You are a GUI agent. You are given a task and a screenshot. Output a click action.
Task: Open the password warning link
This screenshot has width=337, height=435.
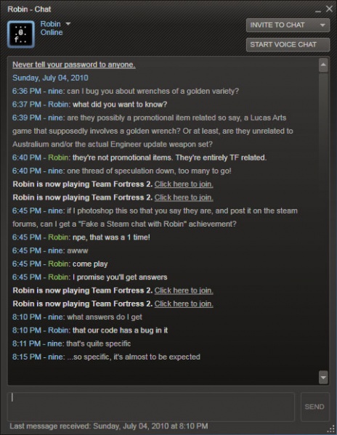tap(74, 65)
